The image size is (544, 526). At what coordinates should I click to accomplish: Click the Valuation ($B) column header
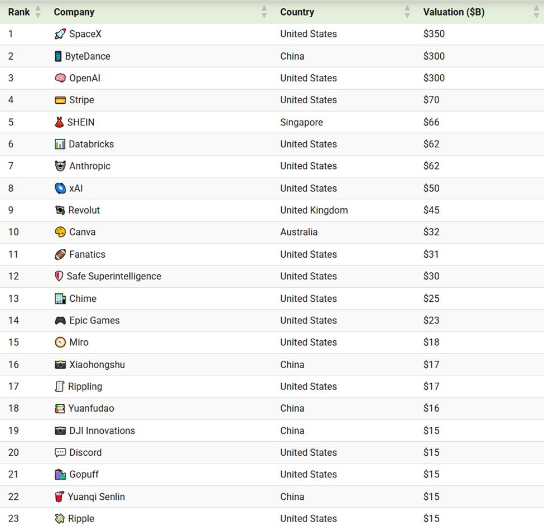coord(454,12)
